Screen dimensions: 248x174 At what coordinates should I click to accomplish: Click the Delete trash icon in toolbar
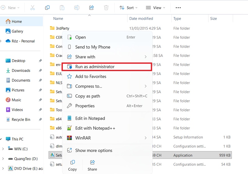coord(106,7)
